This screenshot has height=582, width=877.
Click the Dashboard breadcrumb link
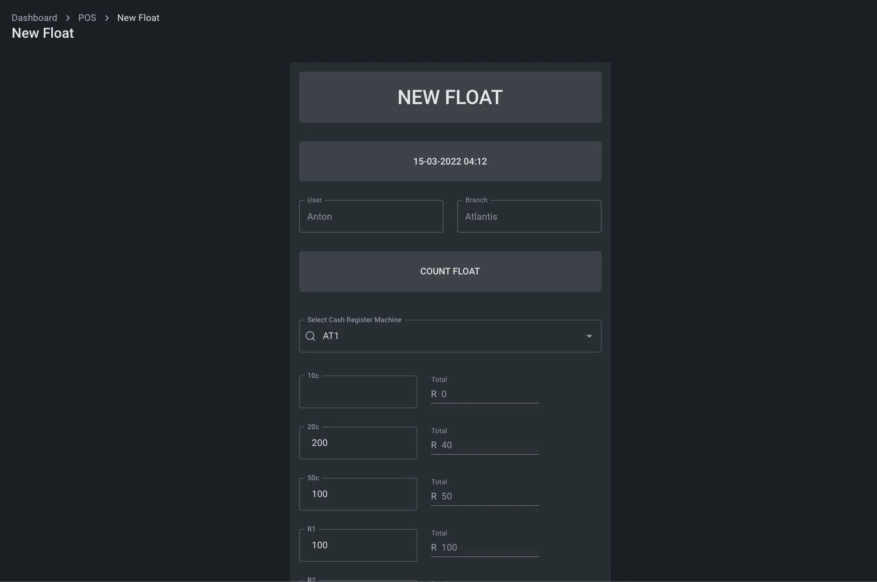pos(34,18)
